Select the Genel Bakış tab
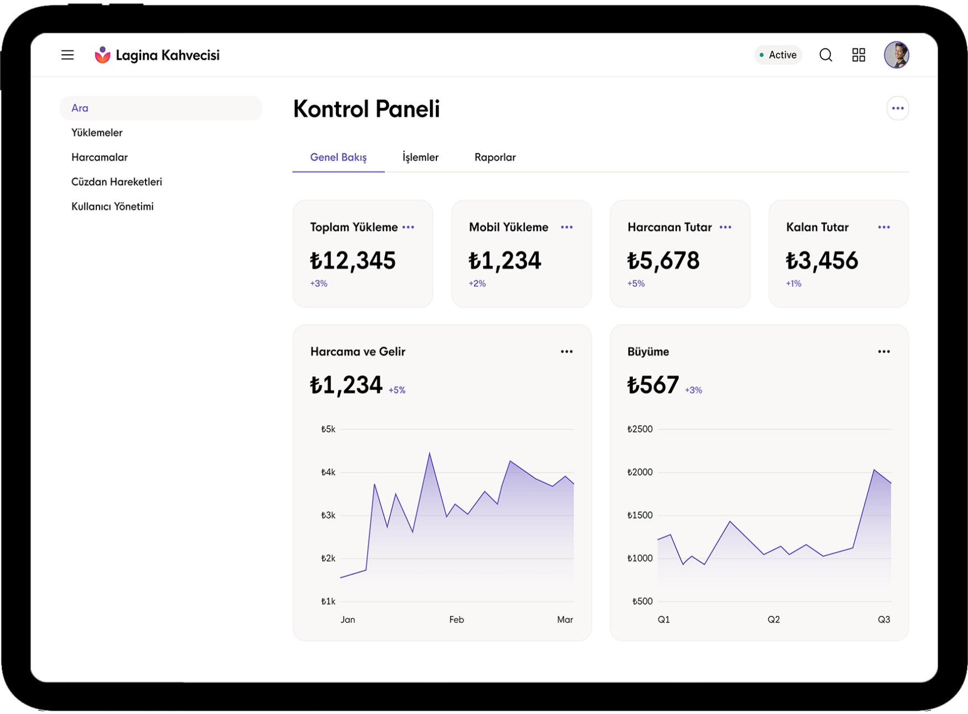This screenshot has width=968, height=714. (338, 158)
